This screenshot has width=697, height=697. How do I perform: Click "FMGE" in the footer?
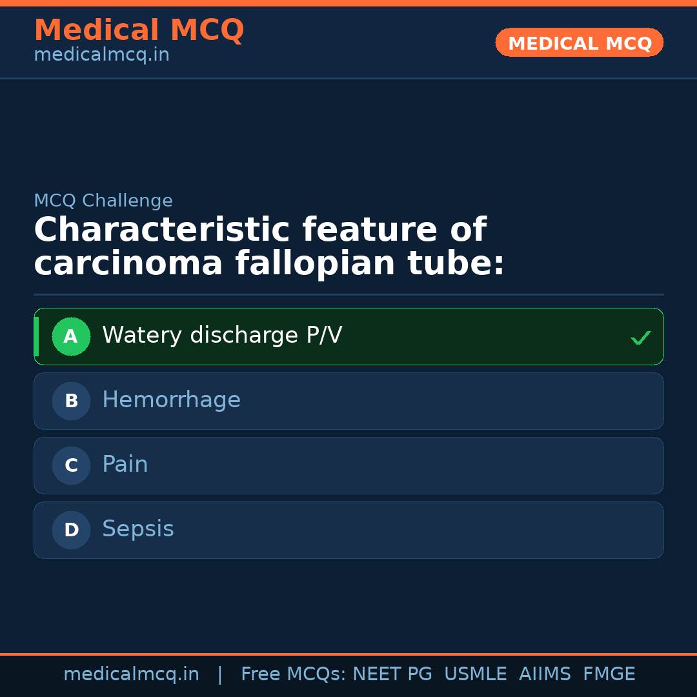click(609, 674)
